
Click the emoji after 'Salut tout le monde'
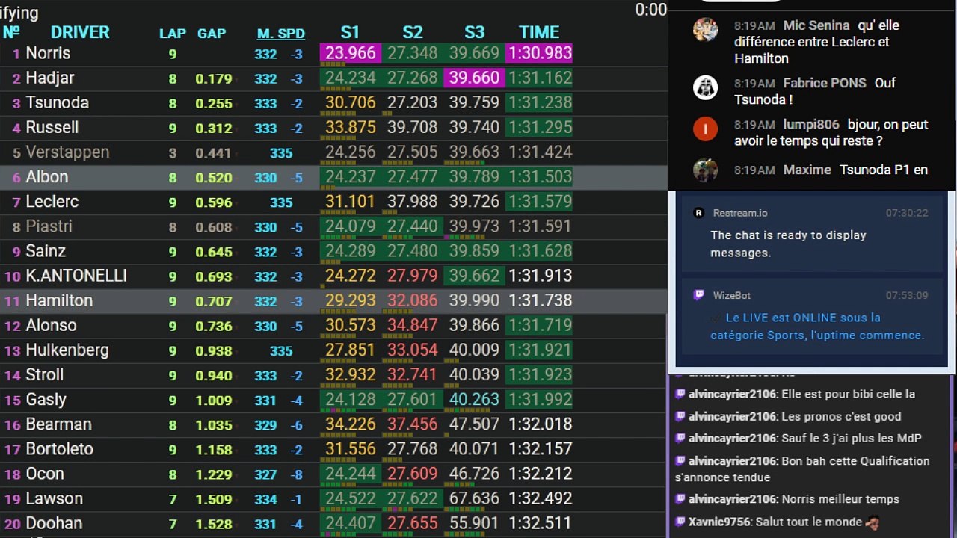point(871,522)
